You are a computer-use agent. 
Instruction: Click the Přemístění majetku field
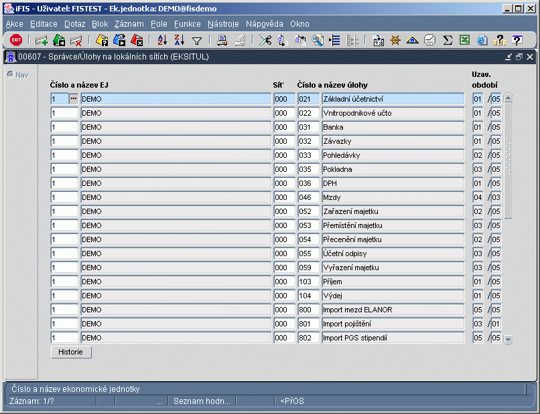pos(393,225)
